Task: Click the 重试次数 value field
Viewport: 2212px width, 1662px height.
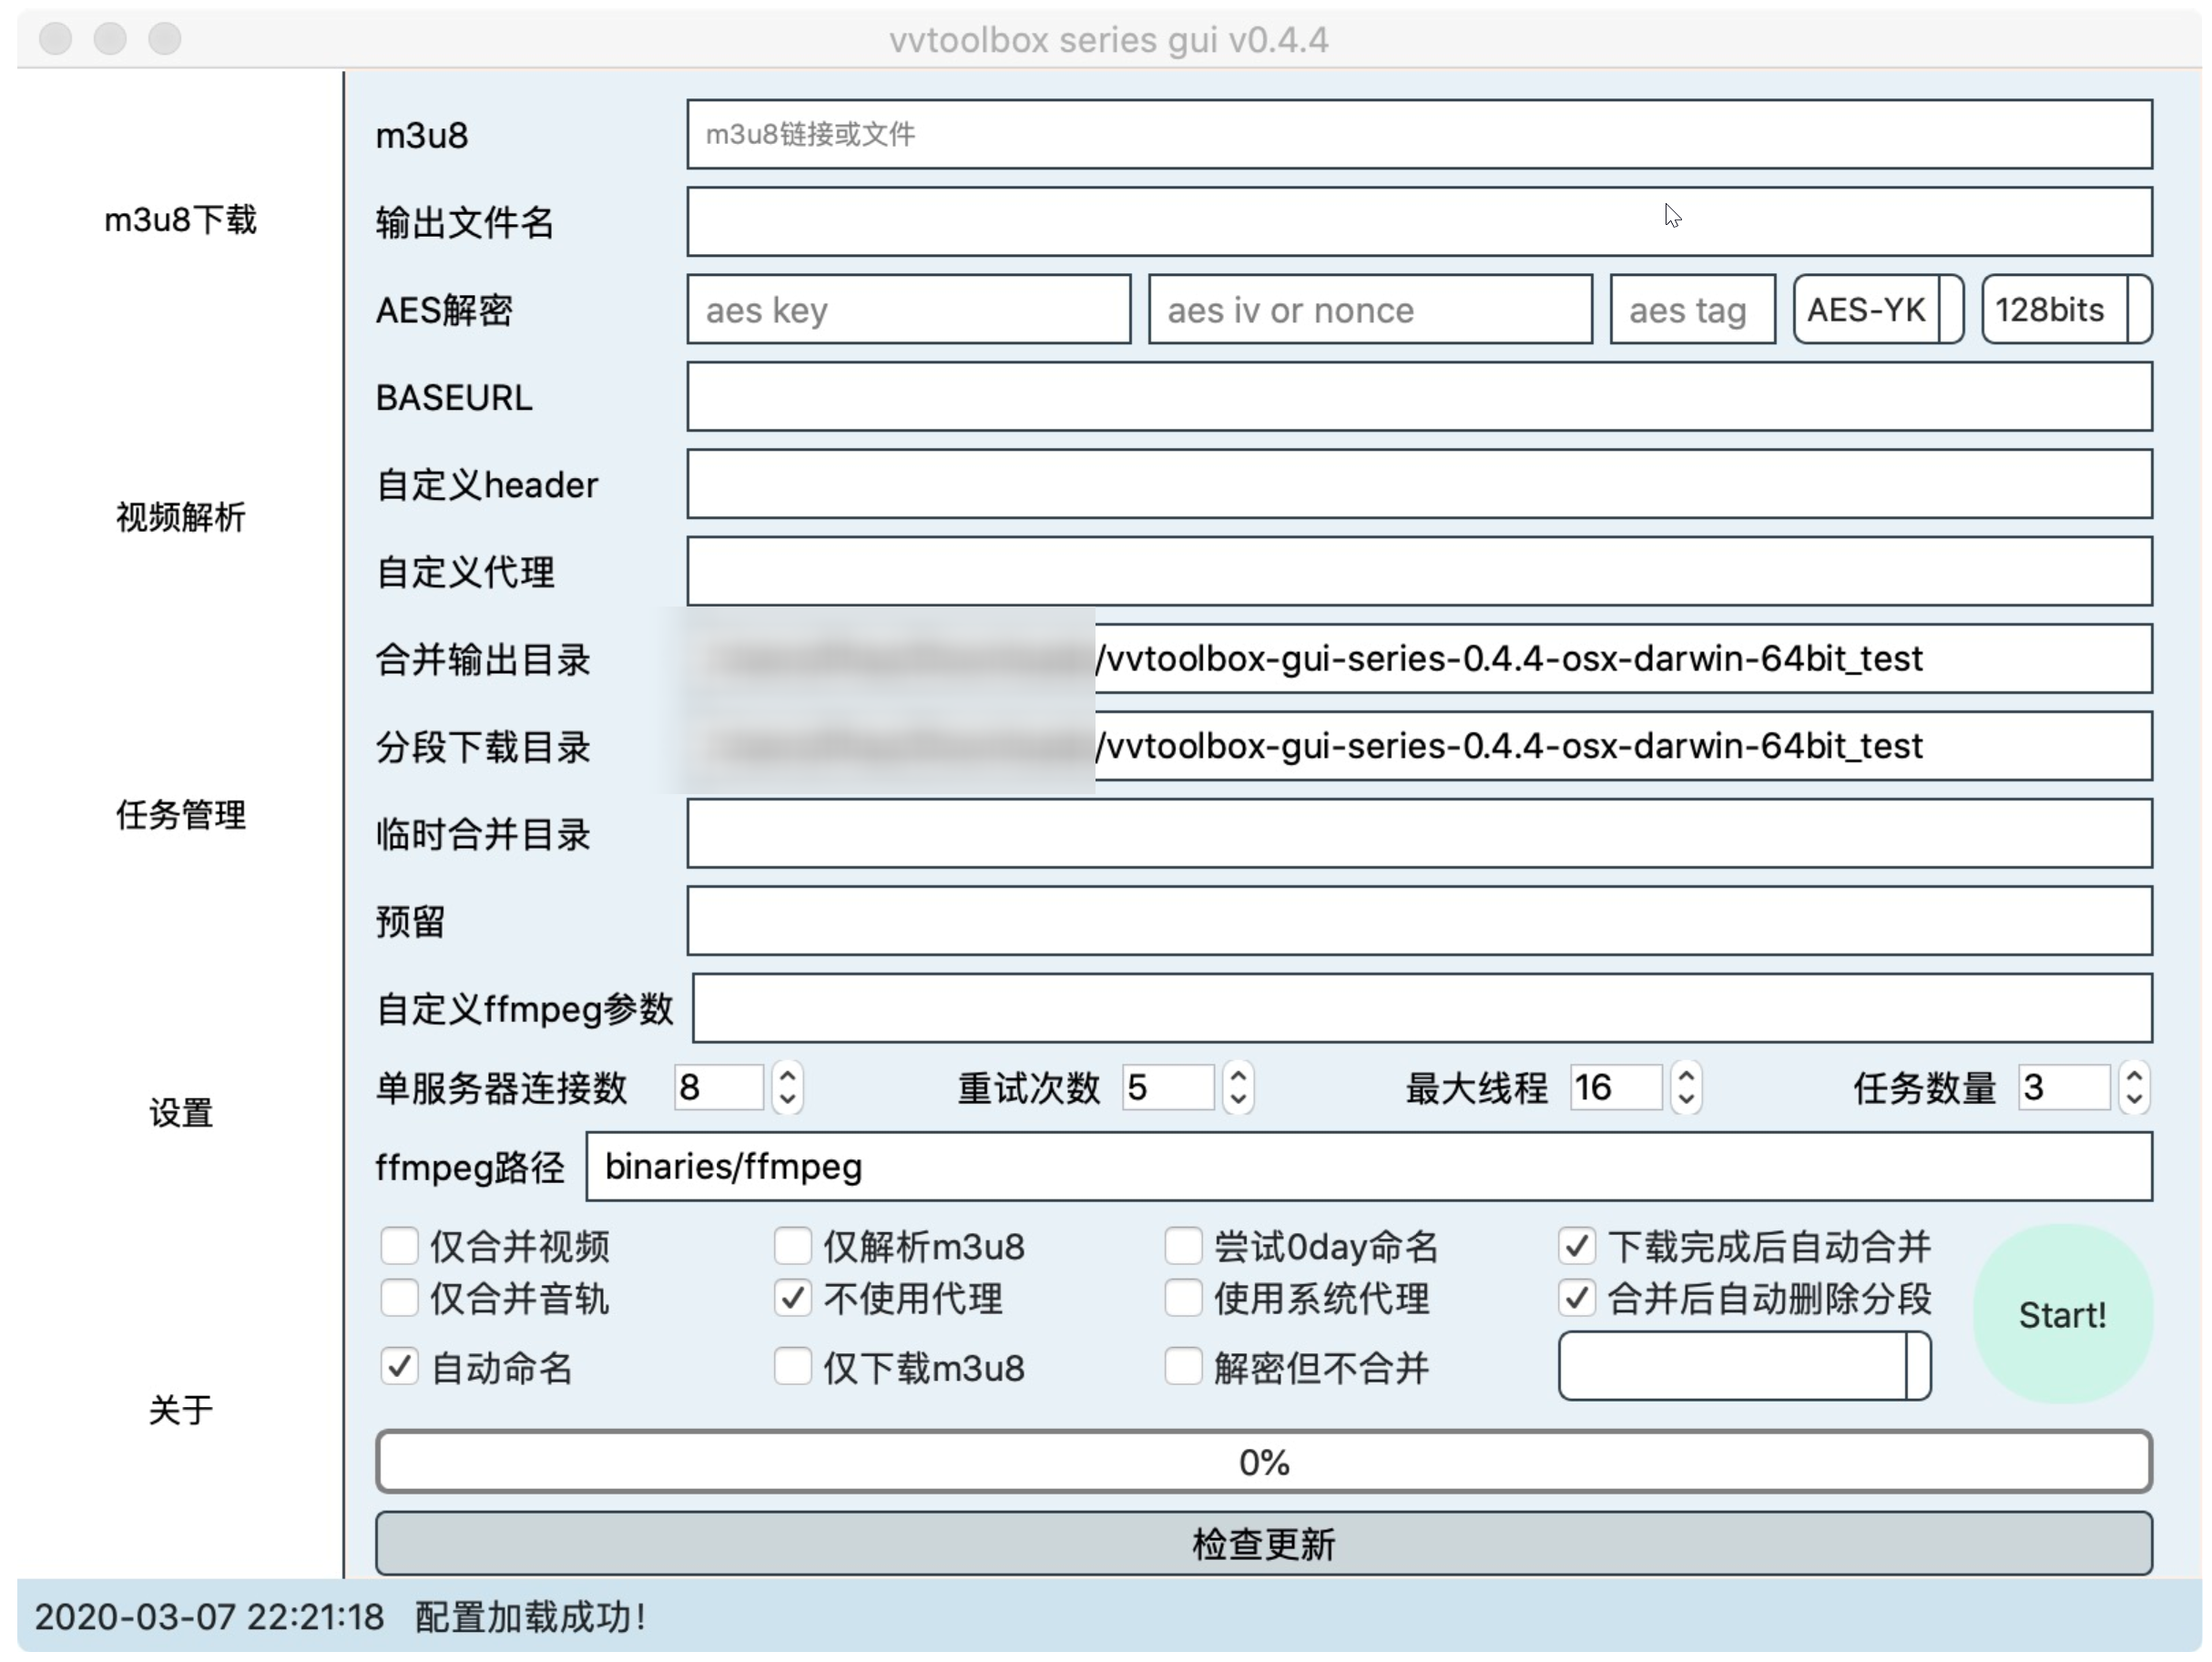Action: [x=1168, y=1087]
